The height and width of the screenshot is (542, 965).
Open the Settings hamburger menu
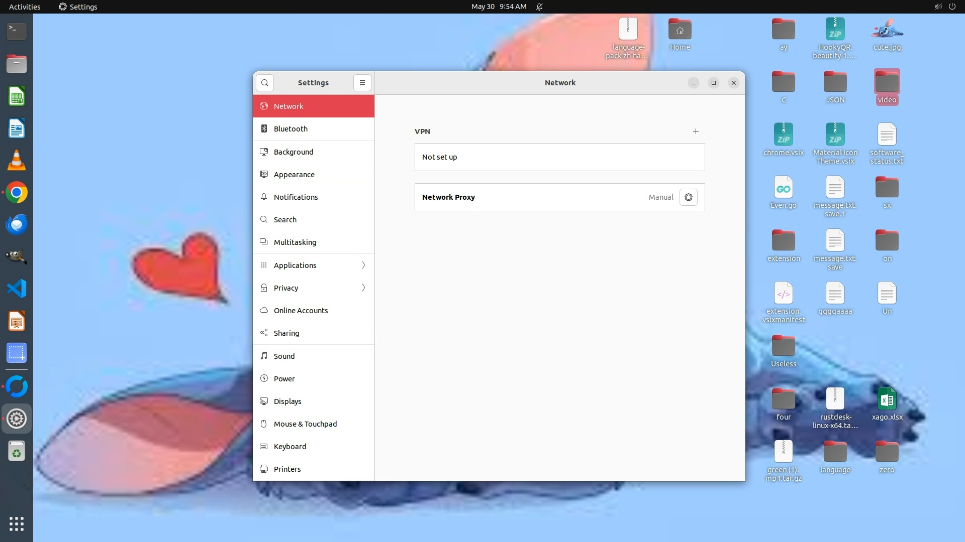[x=362, y=83]
